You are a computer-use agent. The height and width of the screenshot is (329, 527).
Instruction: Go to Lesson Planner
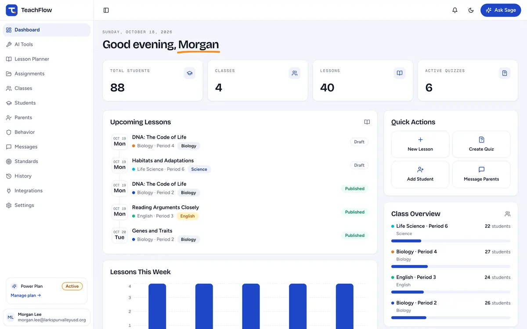point(47,59)
